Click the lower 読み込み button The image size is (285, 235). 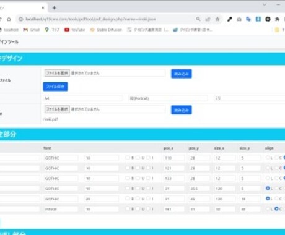coord(182,110)
